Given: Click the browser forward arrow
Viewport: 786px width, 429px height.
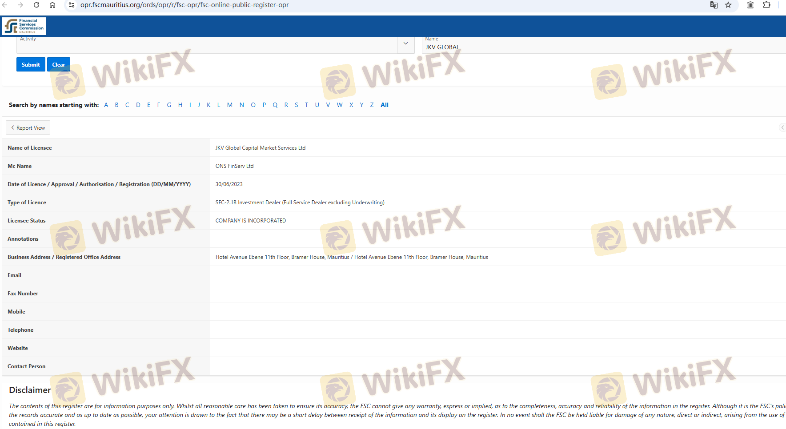Looking at the screenshot, I should [x=20, y=5].
